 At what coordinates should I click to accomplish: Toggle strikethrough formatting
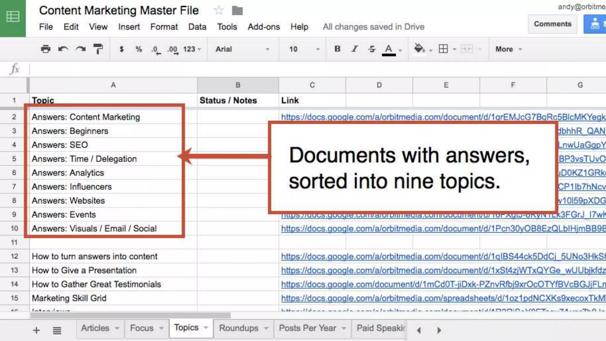[372, 49]
